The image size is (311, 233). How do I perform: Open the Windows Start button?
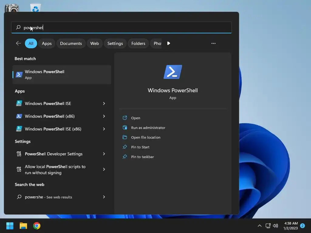[10, 226]
